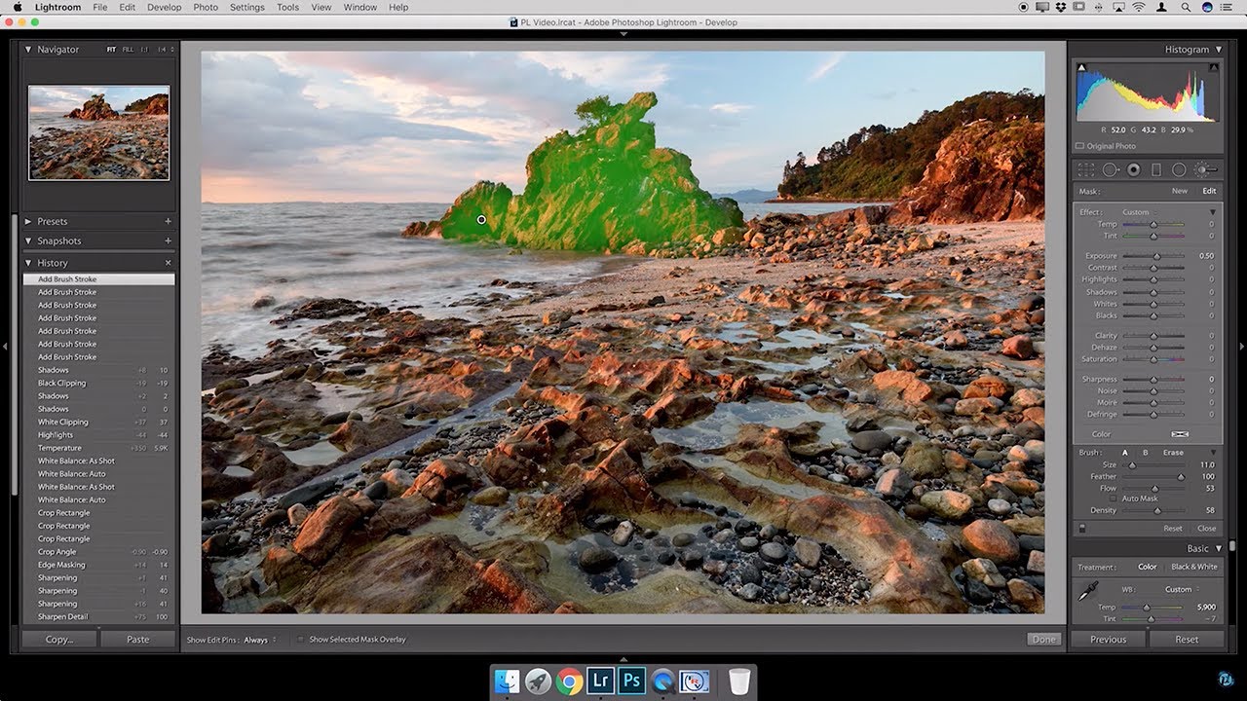Open Photoshop from the Dock
1247x701 pixels.
[631, 681]
